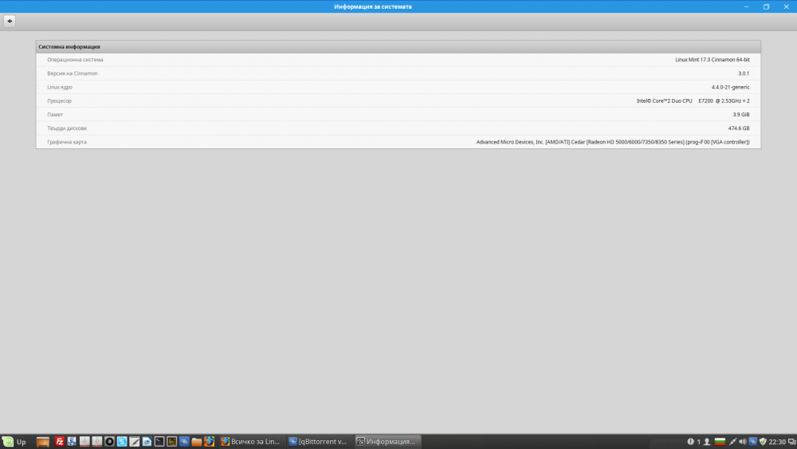Open the file manager folder launcher
The image size is (797, 449).
coord(197,441)
